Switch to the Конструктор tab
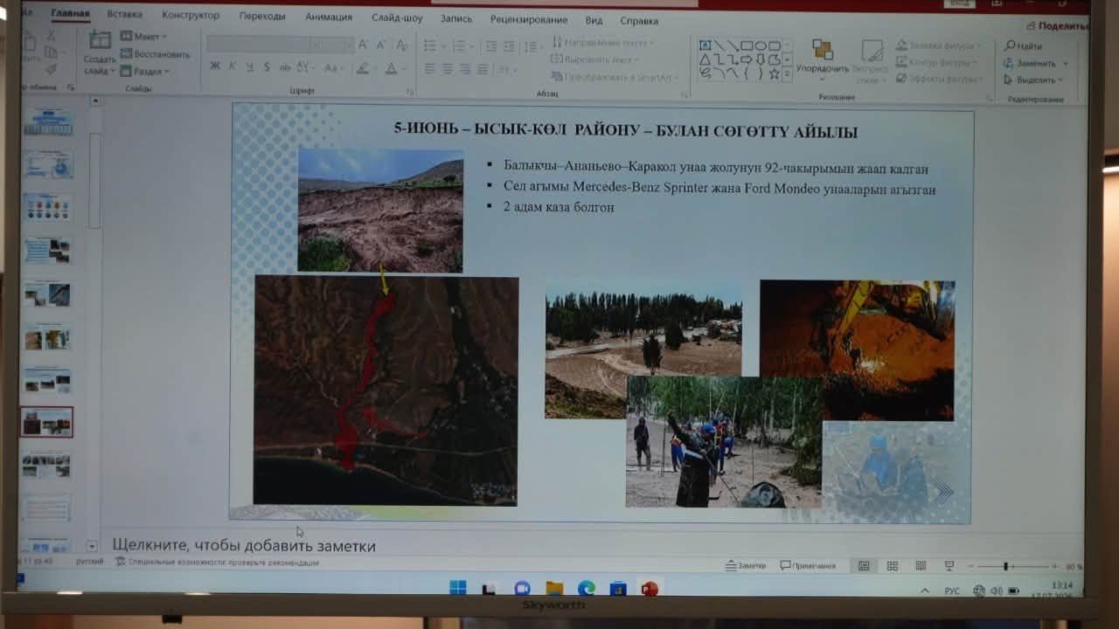Image resolution: width=1119 pixels, height=629 pixels. click(x=191, y=16)
